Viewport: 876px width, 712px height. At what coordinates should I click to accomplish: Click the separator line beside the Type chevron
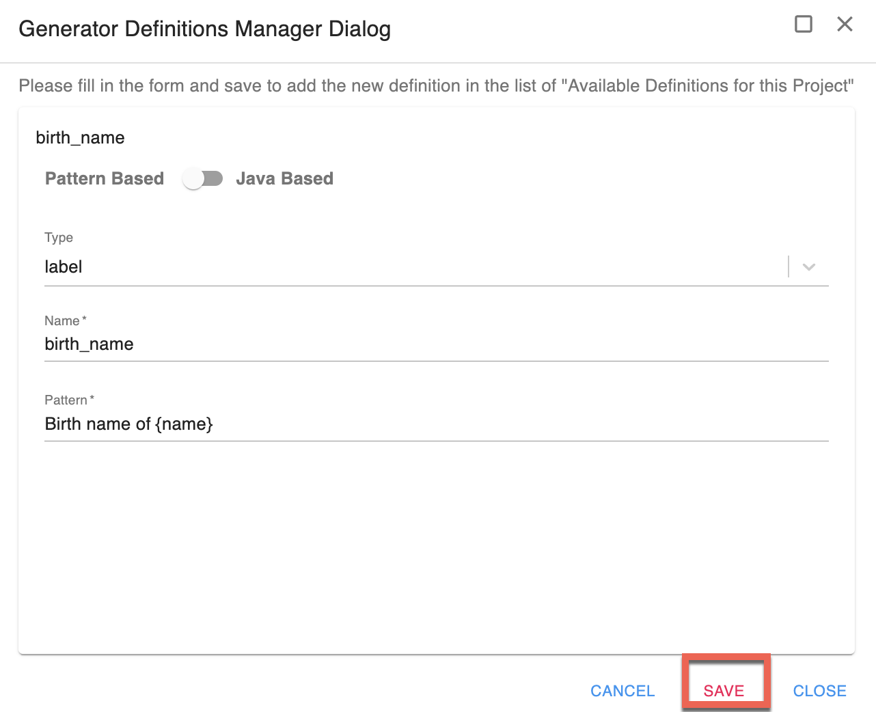click(789, 267)
